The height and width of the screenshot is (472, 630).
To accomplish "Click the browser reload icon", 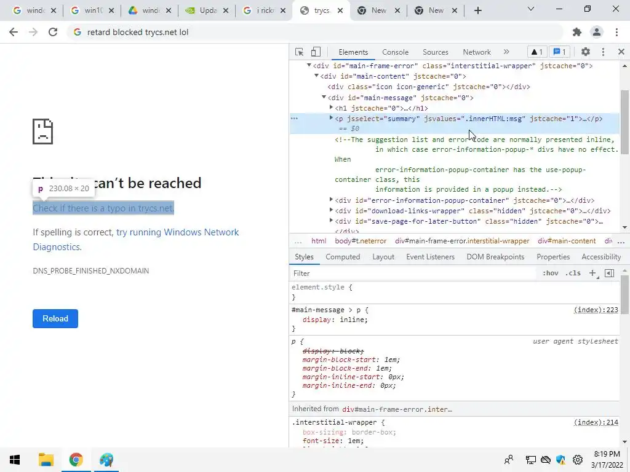I will pos(53,32).
